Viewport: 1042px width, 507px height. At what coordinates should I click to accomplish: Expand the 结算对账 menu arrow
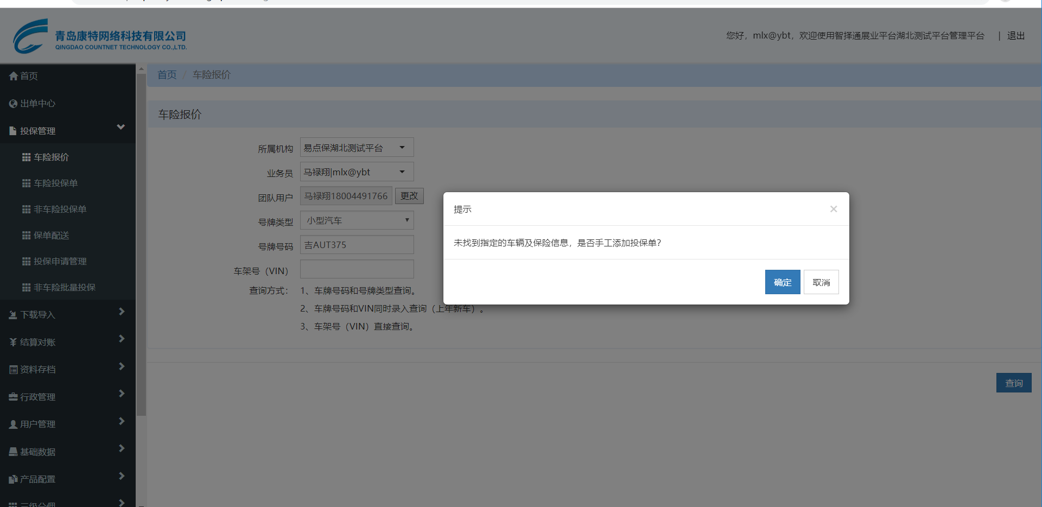click(122, 339)
